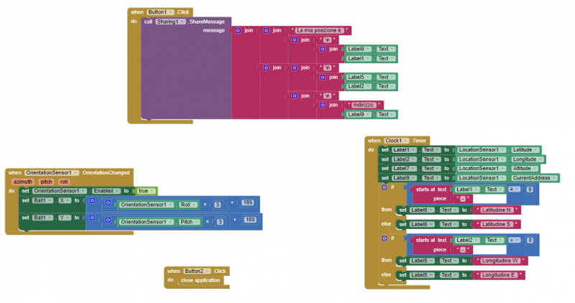Click the azimuth event parameter
This screenshot has width=575, height=303.
23,182
